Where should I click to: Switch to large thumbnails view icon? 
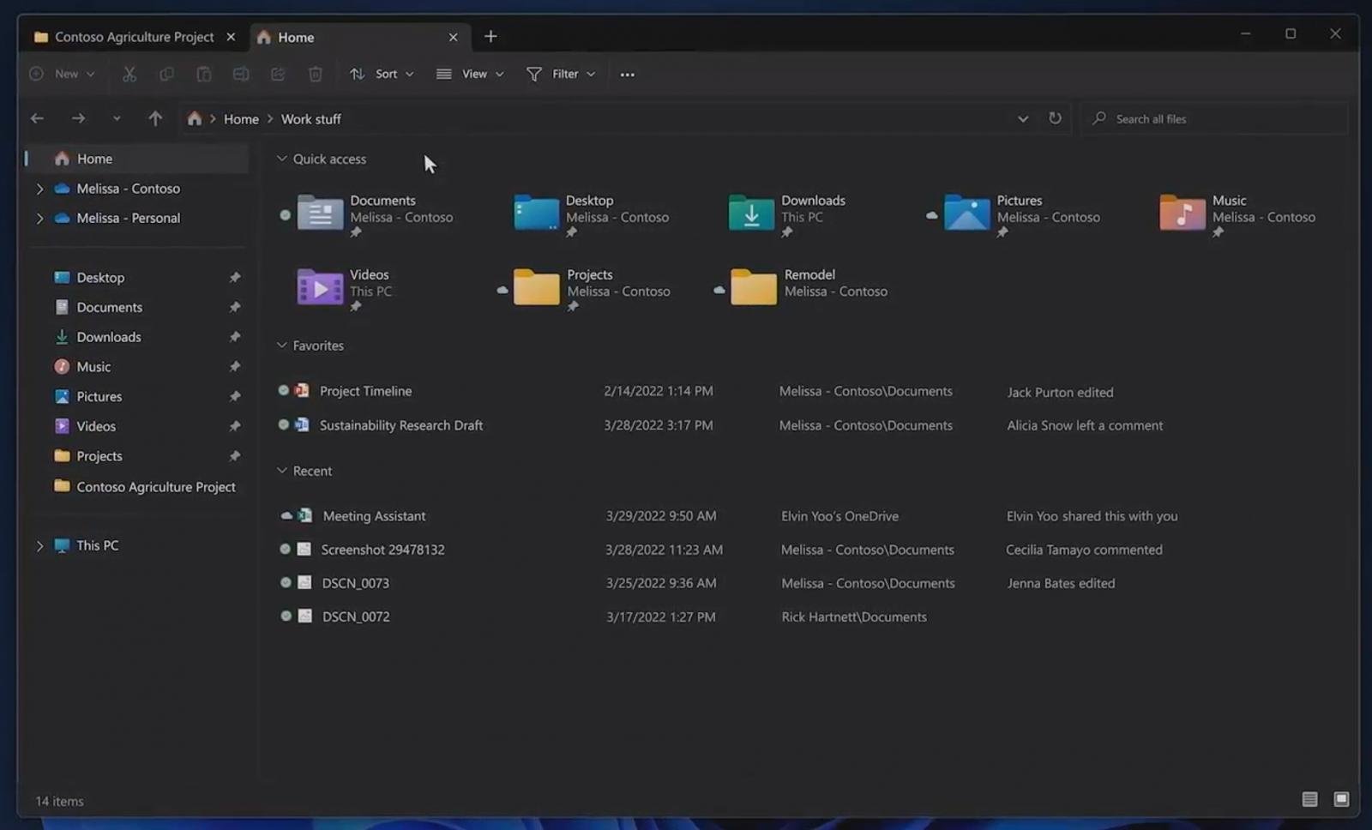click(1341, 799)
